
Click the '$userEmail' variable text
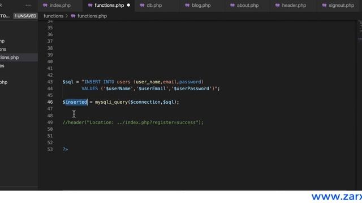152,89
